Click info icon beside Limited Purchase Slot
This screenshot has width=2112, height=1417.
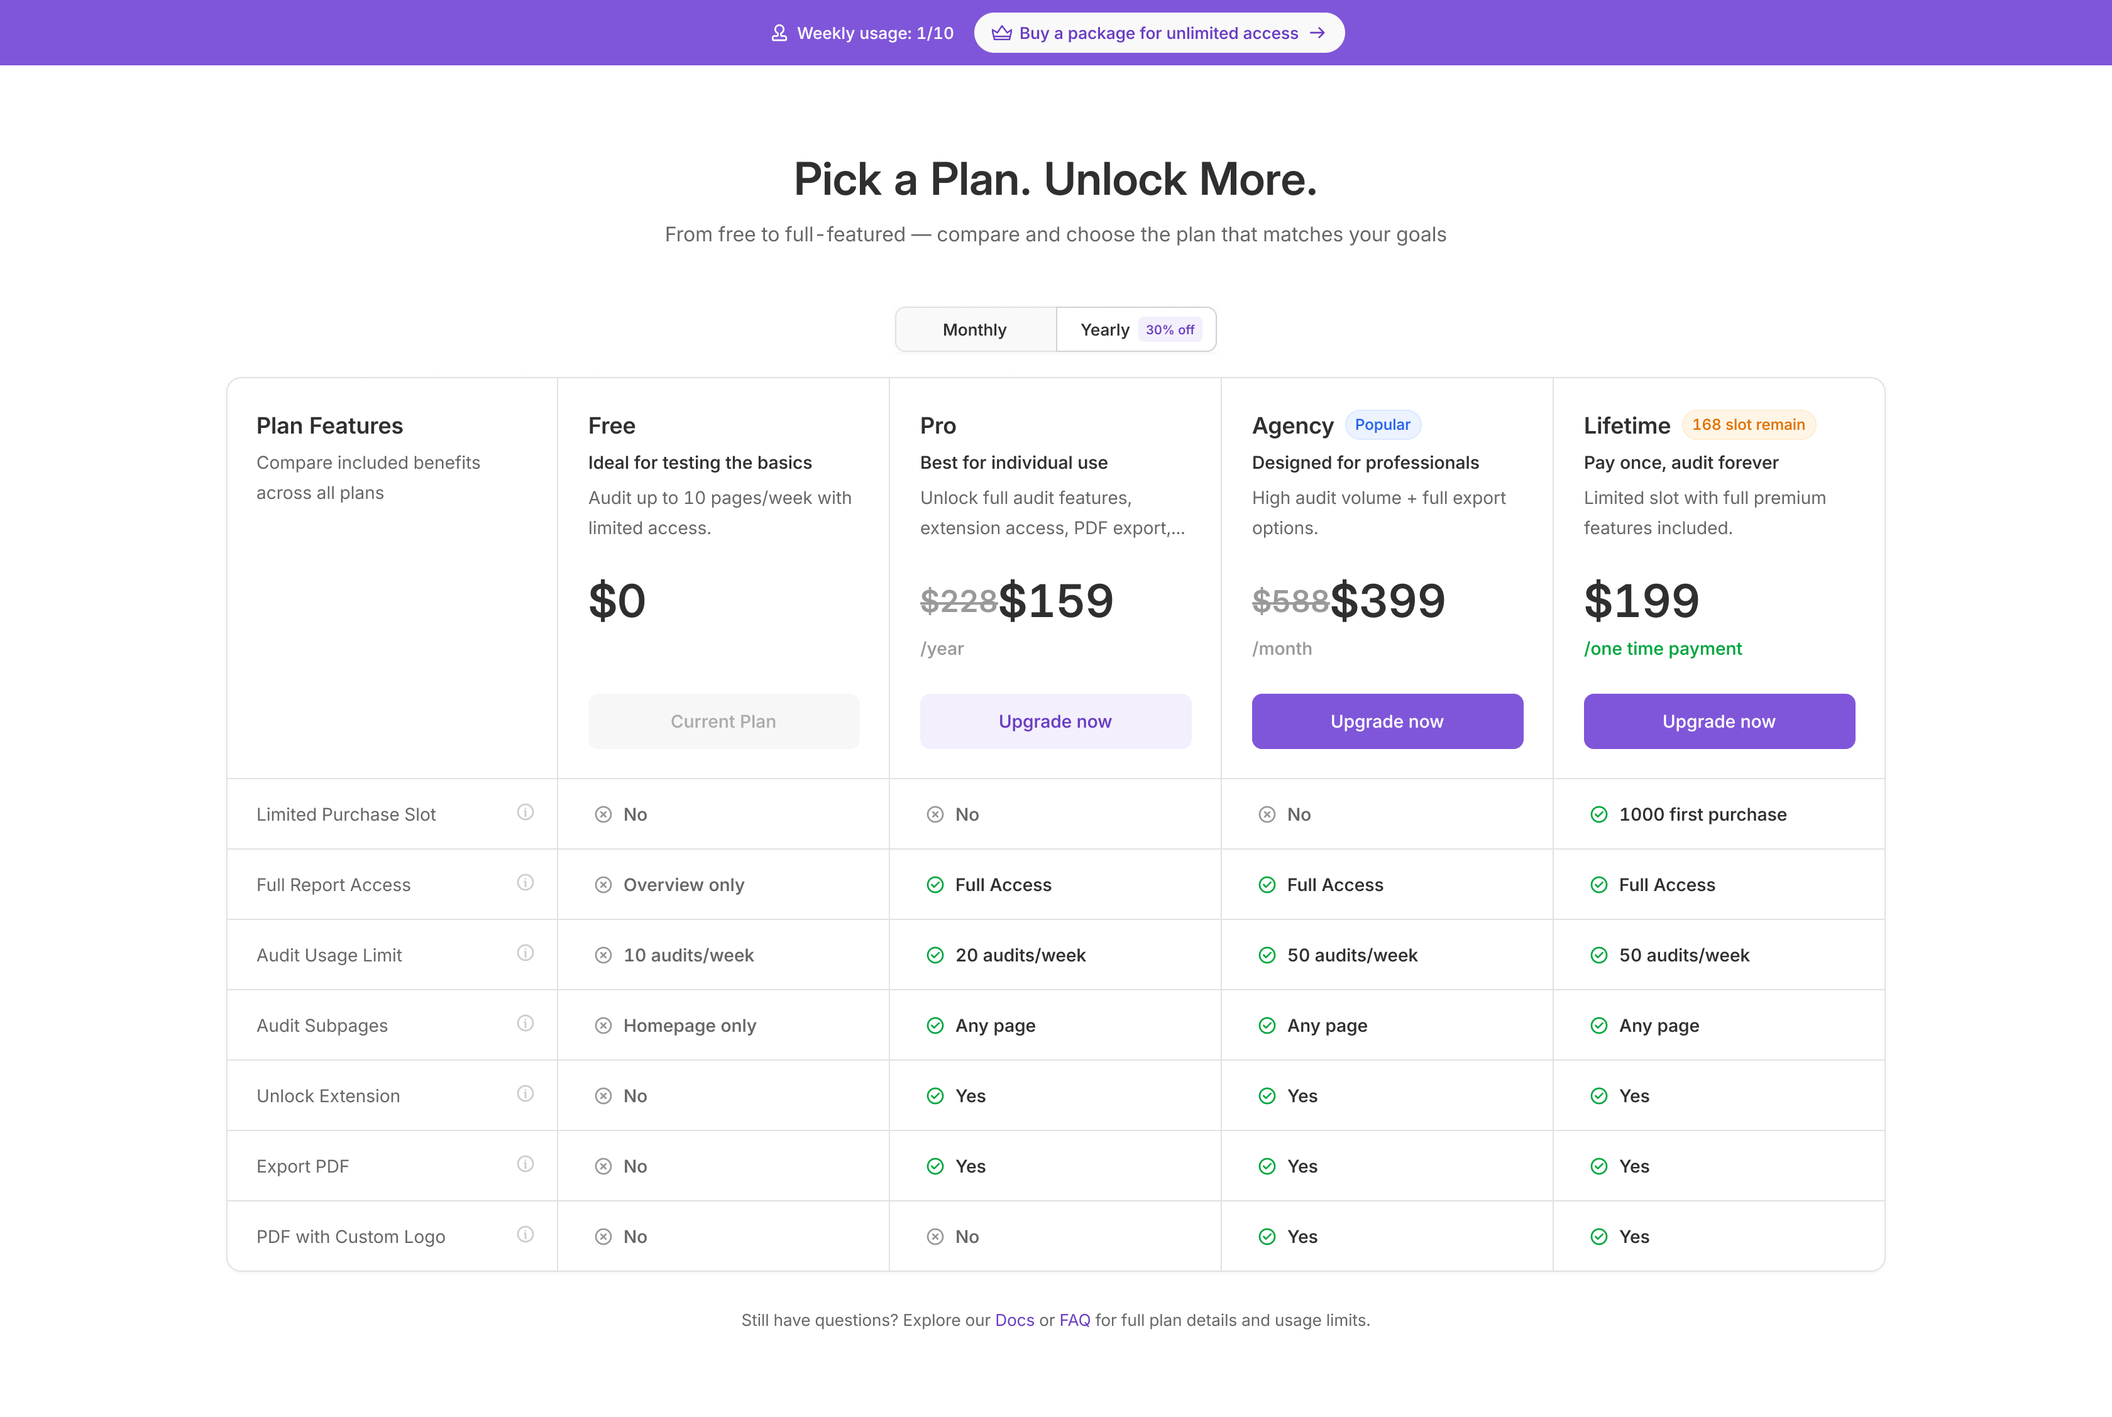click(x=525, y=812)
